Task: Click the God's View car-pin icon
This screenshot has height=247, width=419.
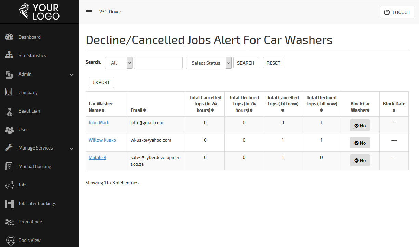Action: [11, 240]
